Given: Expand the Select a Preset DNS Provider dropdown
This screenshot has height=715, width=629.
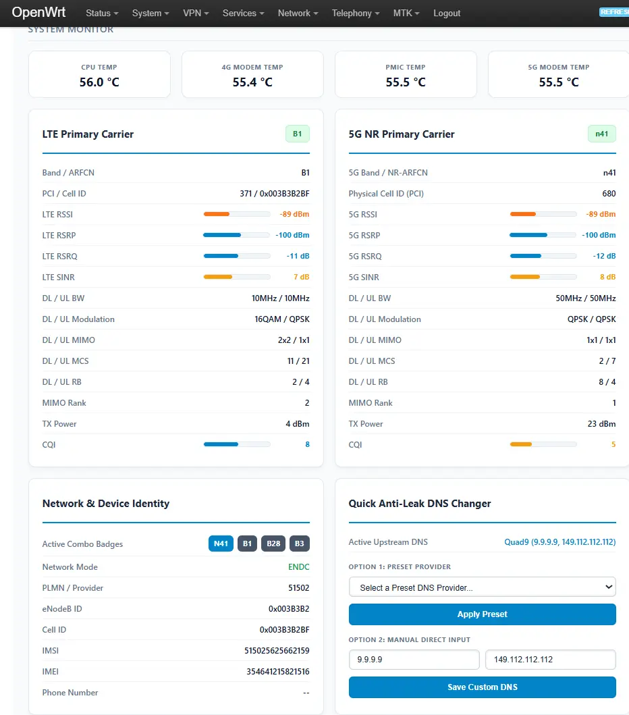Looking at the screenshot, I should (x=483, y=587).
